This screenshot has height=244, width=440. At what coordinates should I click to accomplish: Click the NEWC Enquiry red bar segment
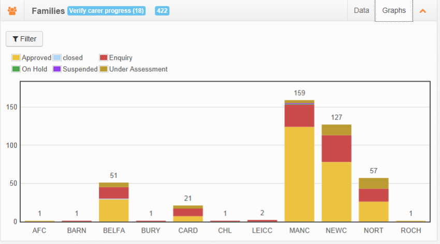(336, 148)
